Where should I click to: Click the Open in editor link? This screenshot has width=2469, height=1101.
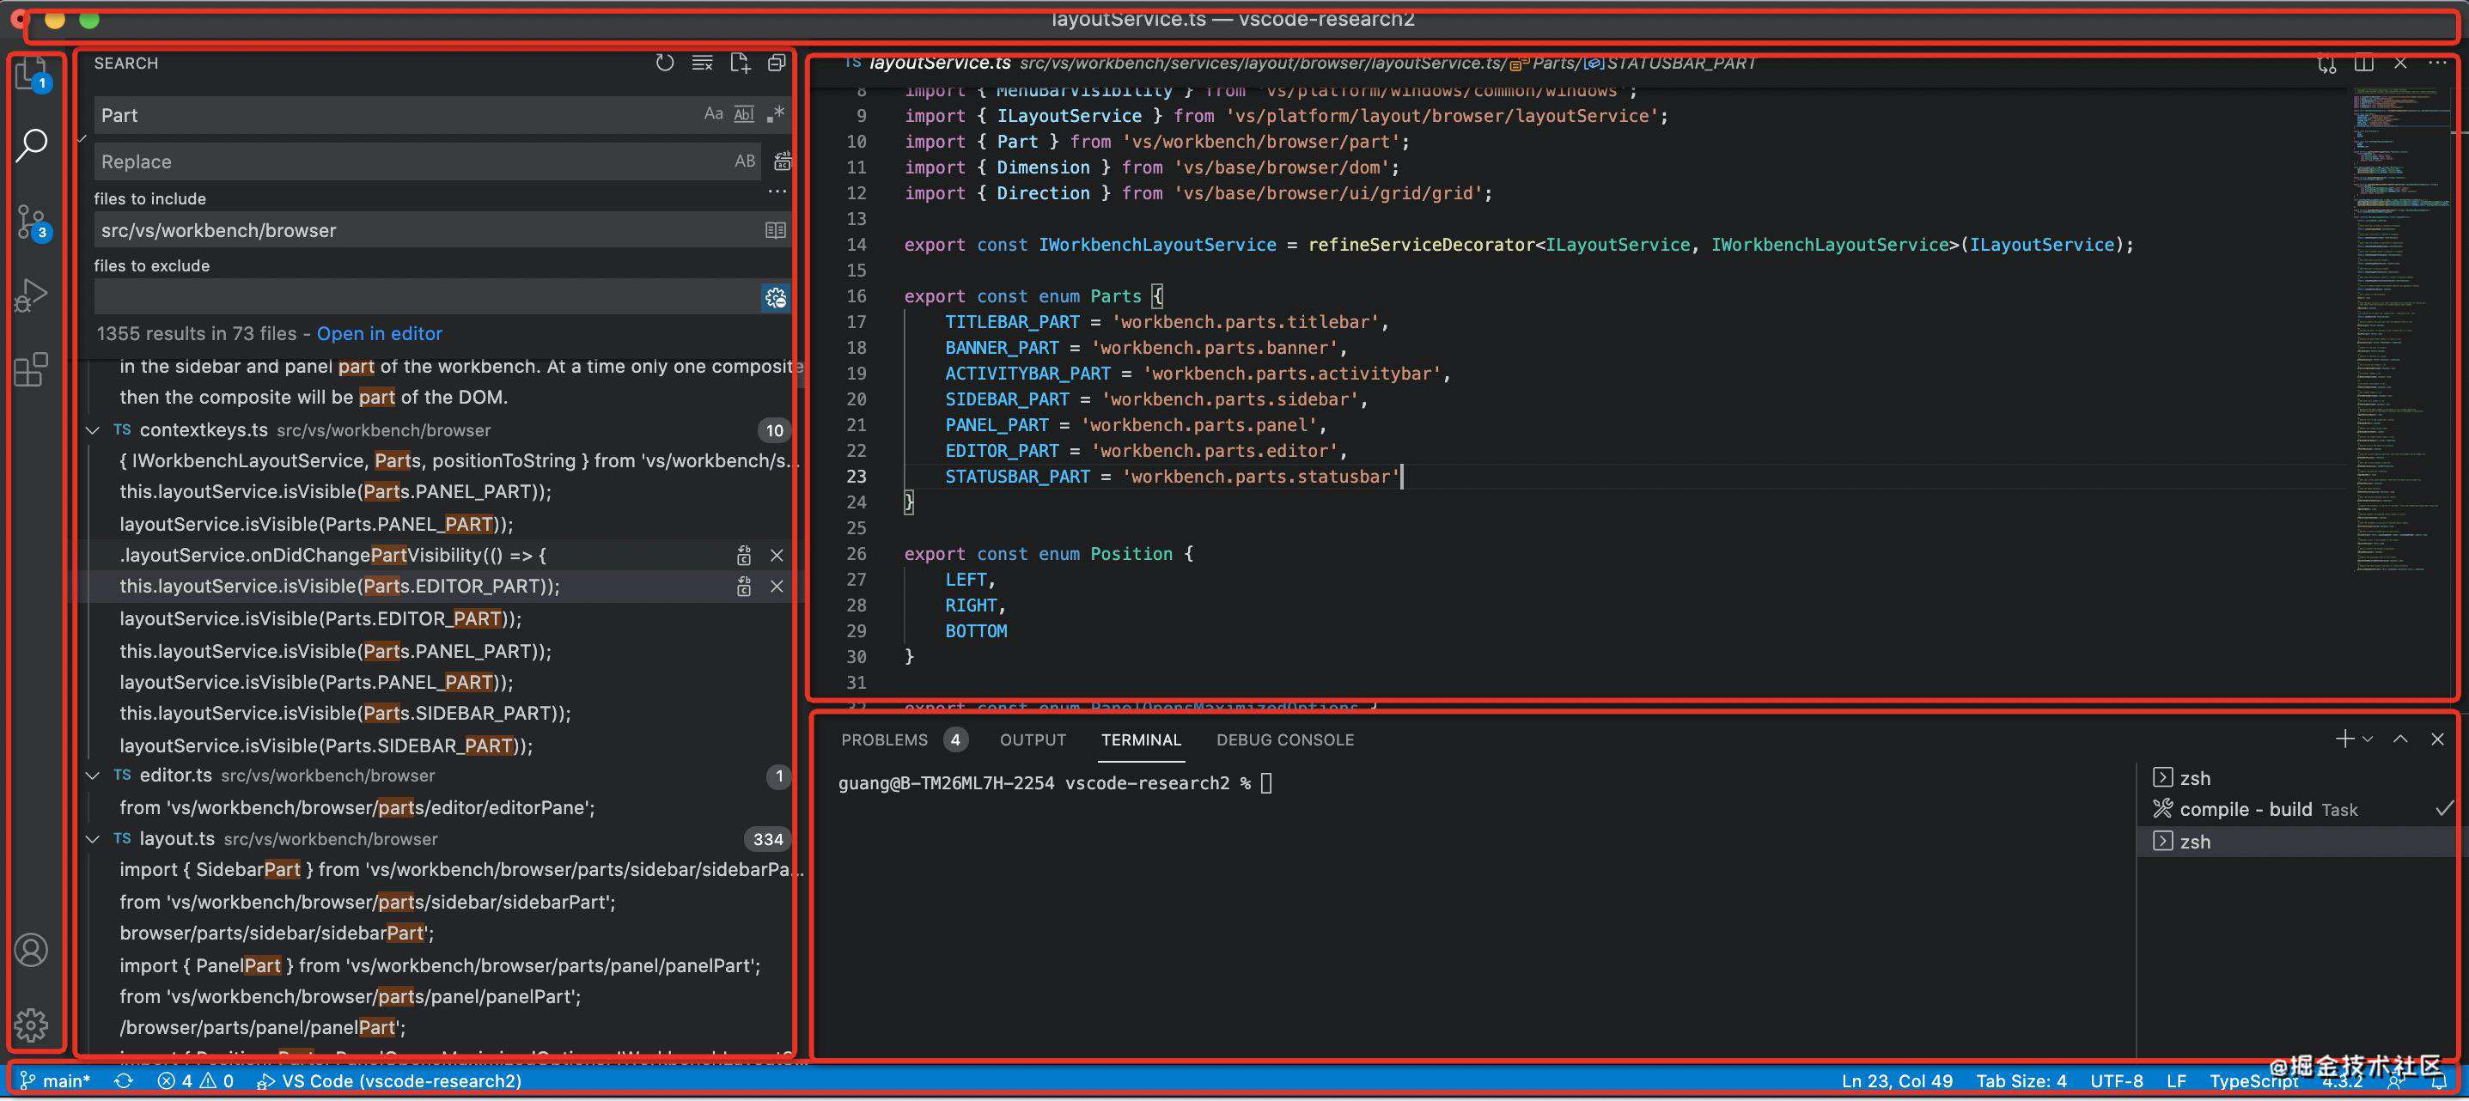click(x=380, y=333)
